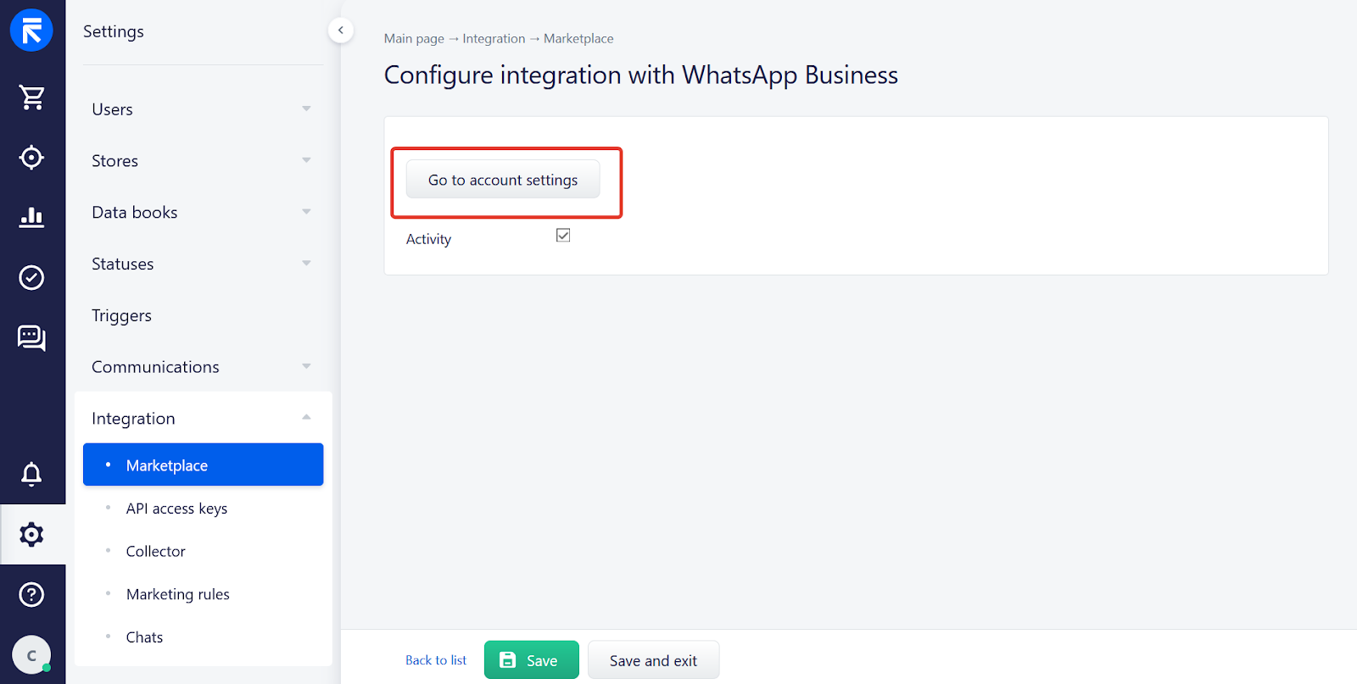Go to Main page breadcrumb

point(414,39)
